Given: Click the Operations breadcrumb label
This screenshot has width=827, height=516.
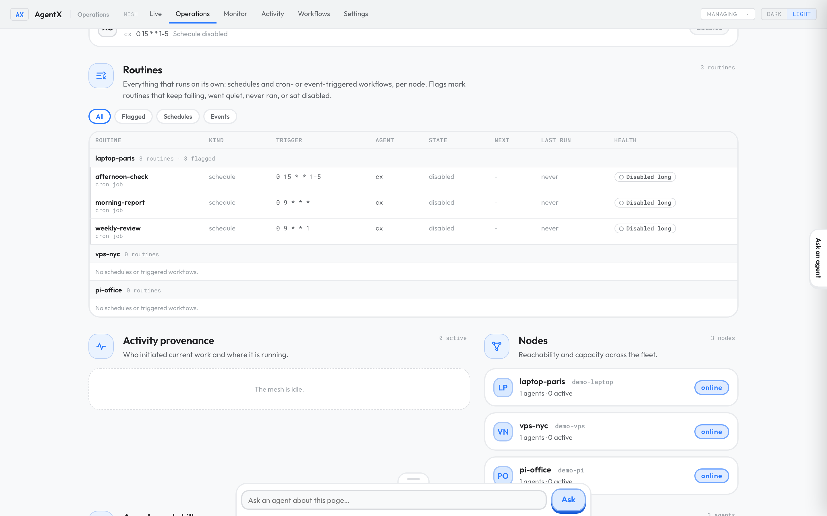Looking at the screenshot, I should [x=93, y=14].
